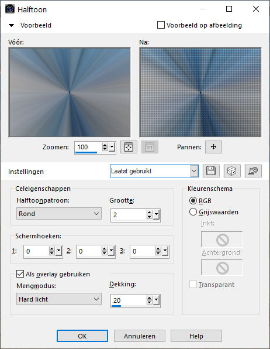Increase Grootte with up arrow
Screen dimensions: 270x349
click(150, 213)
